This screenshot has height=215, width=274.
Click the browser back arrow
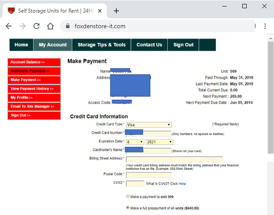pyautogui.click(x=9, y=26)
